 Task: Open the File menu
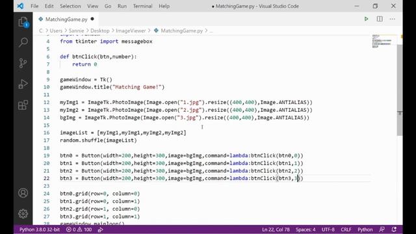(34, 6)
